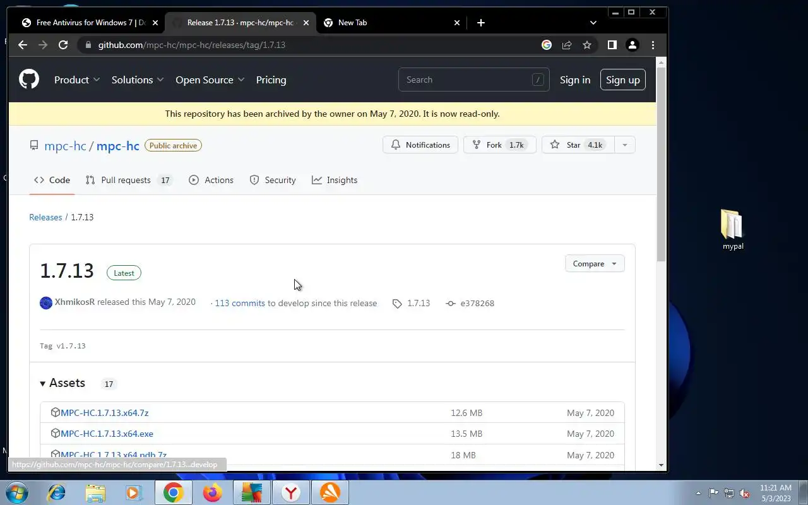Click the Star button
This screenshot has height=505, width=808.
point(577,145)
